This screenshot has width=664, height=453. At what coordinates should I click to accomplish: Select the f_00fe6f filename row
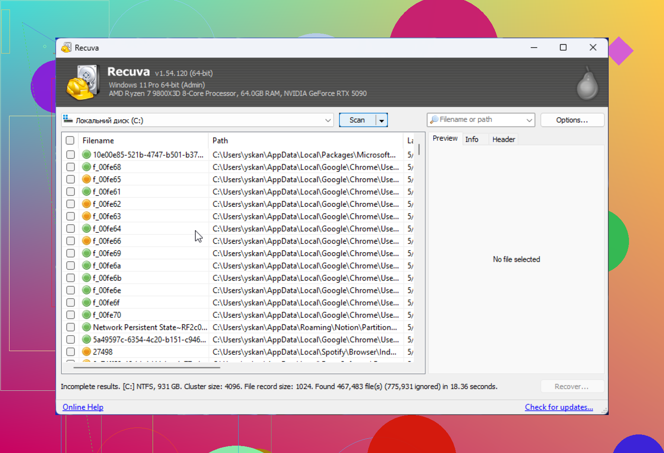(x=106, y=302)
